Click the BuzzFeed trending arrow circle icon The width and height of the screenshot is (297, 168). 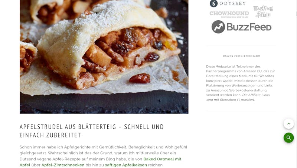coord(218,27)
